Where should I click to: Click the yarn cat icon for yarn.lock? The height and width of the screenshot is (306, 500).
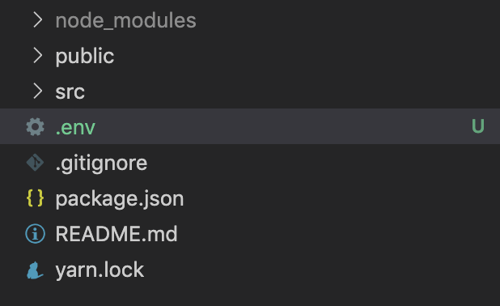[35, 270]
